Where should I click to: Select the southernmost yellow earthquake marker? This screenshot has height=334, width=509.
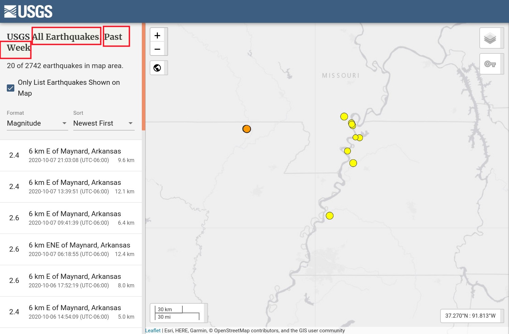coord(329,216)
